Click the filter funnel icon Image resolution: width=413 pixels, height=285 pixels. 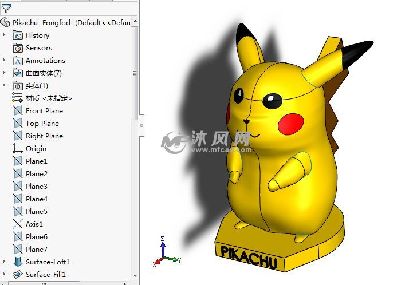[x=6, y=9]
